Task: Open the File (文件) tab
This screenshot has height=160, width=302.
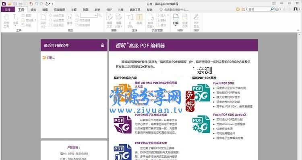Action: click(8, 9)
